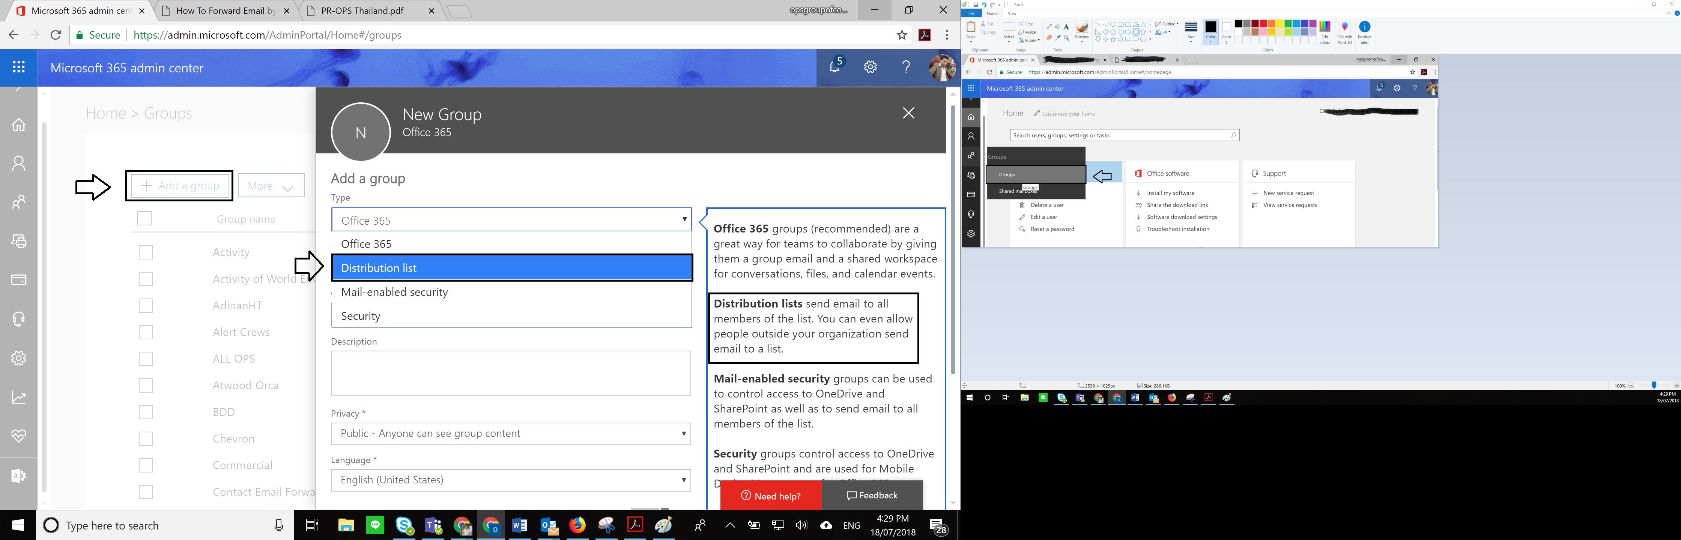Viewport: 1681px width, 540px height.
Task: Open the Privacy dropdown
Action: pyautogui.click(x=511, y=434)
